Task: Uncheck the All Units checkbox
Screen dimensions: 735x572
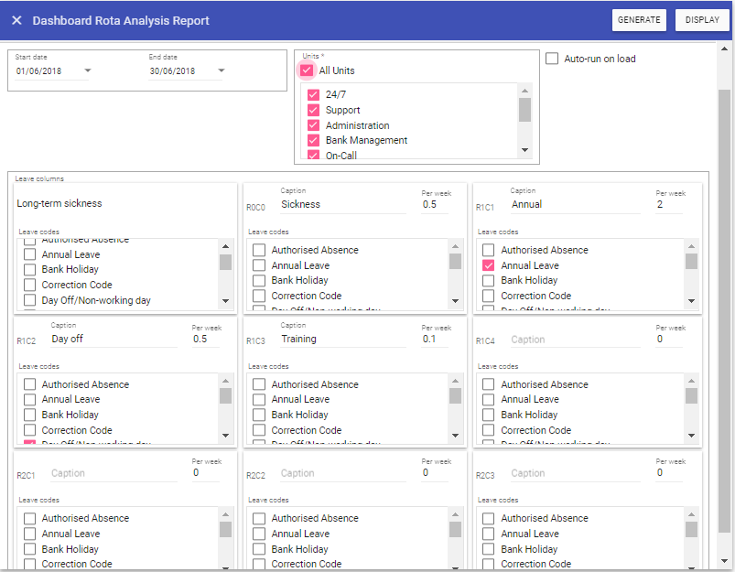Action: [x=307, y=70]
